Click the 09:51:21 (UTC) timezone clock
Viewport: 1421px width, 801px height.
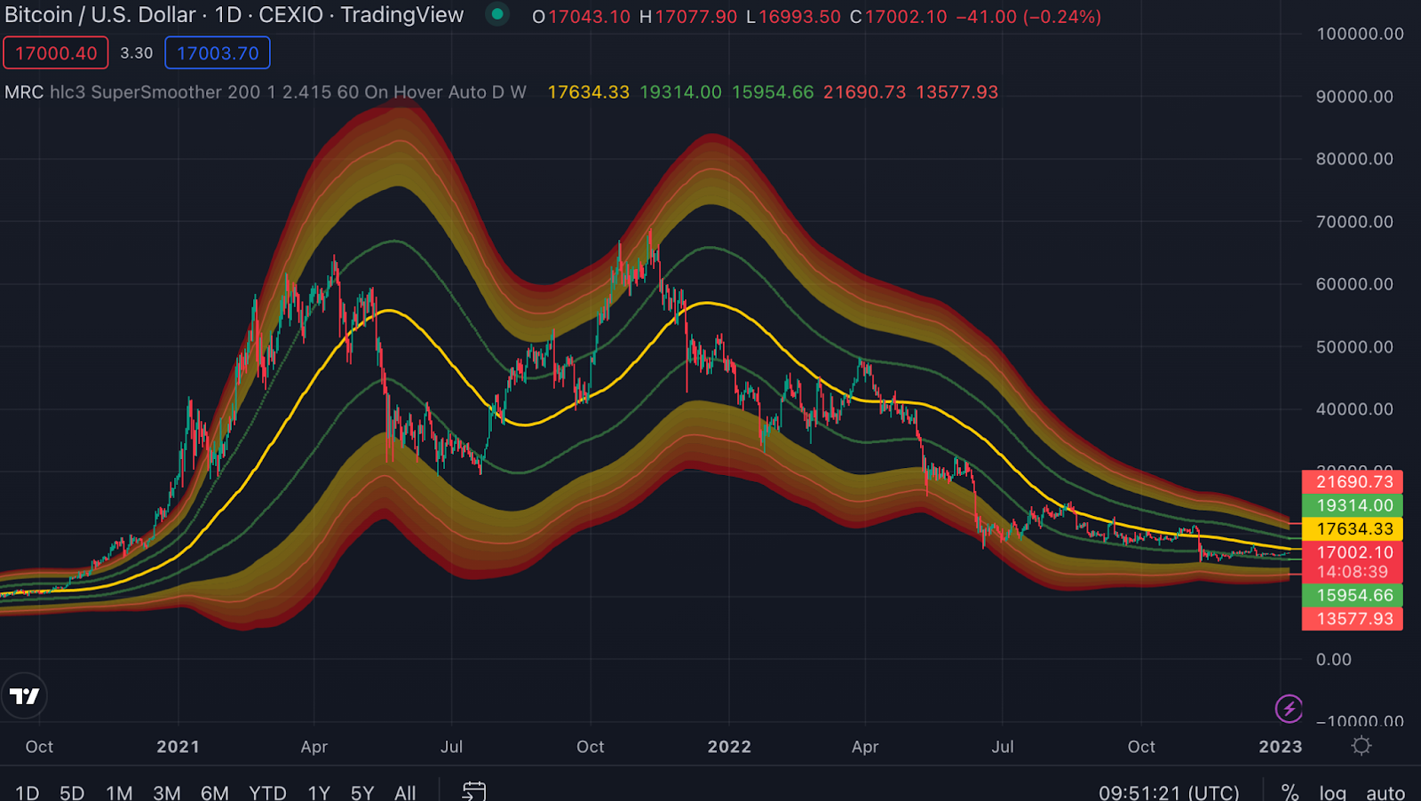(x=1169, y=792)
